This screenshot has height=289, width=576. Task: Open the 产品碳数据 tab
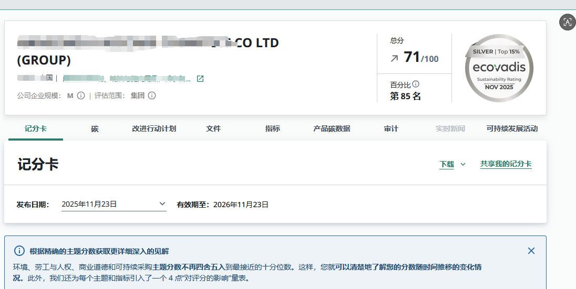pyautogui.click(x=332, y=129)
